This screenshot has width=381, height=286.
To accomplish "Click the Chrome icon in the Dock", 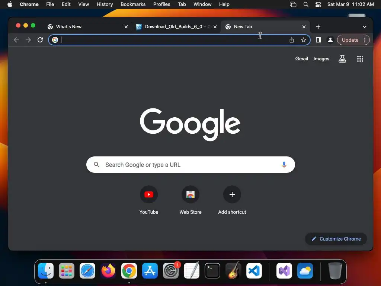I will [129, 271].
